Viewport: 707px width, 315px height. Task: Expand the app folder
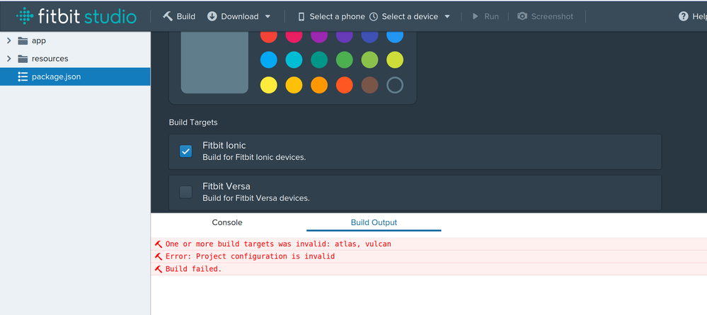9,41
